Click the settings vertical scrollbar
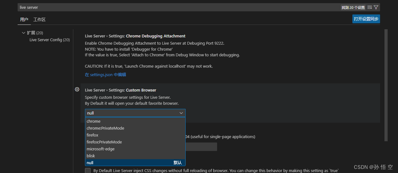398x173 pixels. 386,85
